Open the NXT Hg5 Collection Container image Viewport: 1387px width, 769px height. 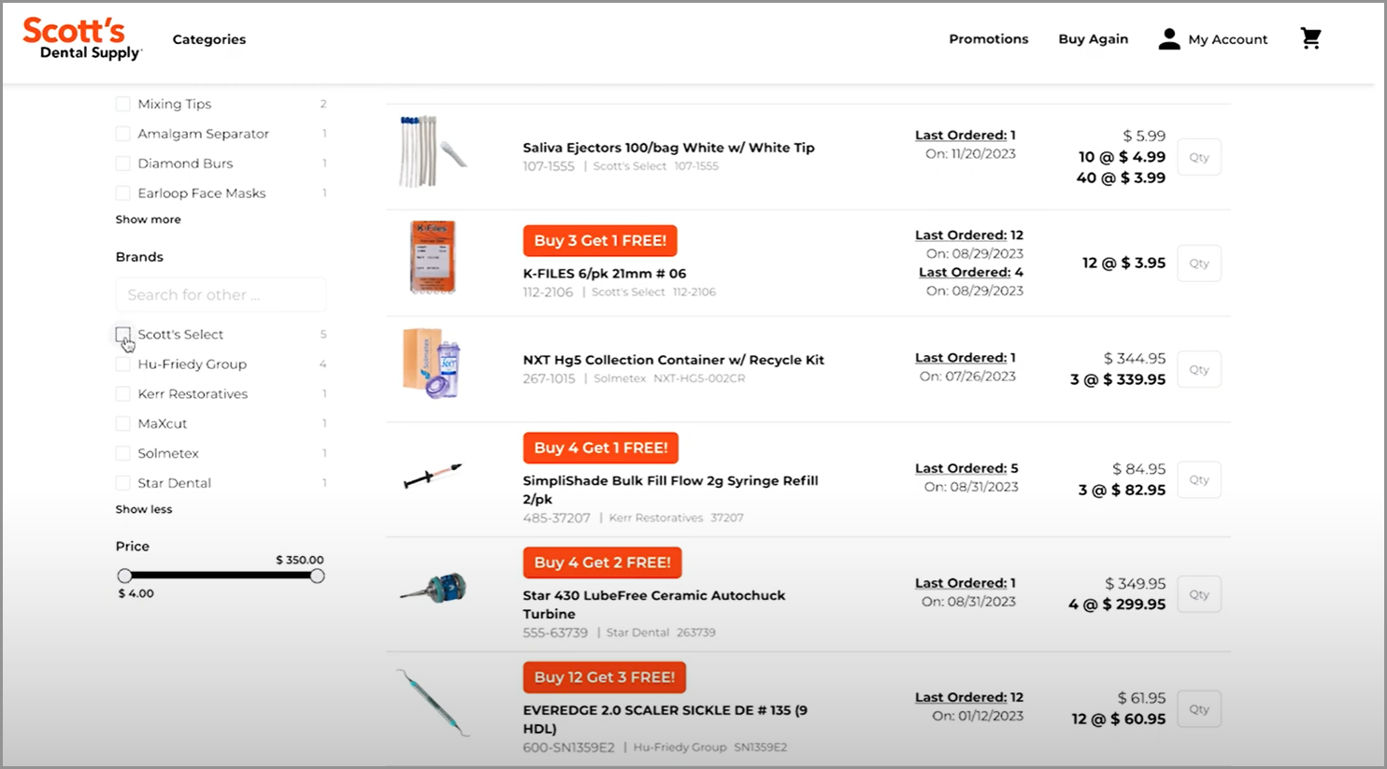(x=432, y=363)
